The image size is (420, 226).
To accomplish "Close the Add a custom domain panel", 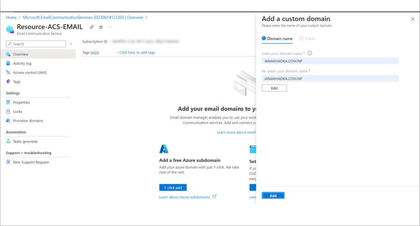I will point(413,19).
